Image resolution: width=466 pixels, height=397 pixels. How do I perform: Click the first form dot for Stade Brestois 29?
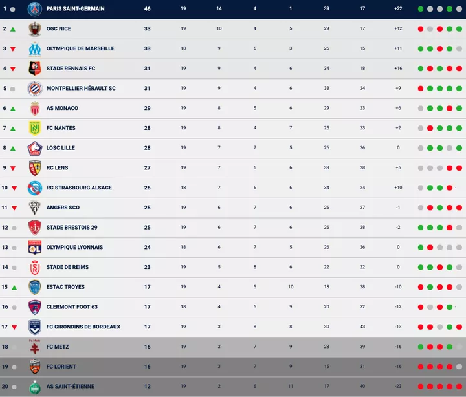(421, 228)
